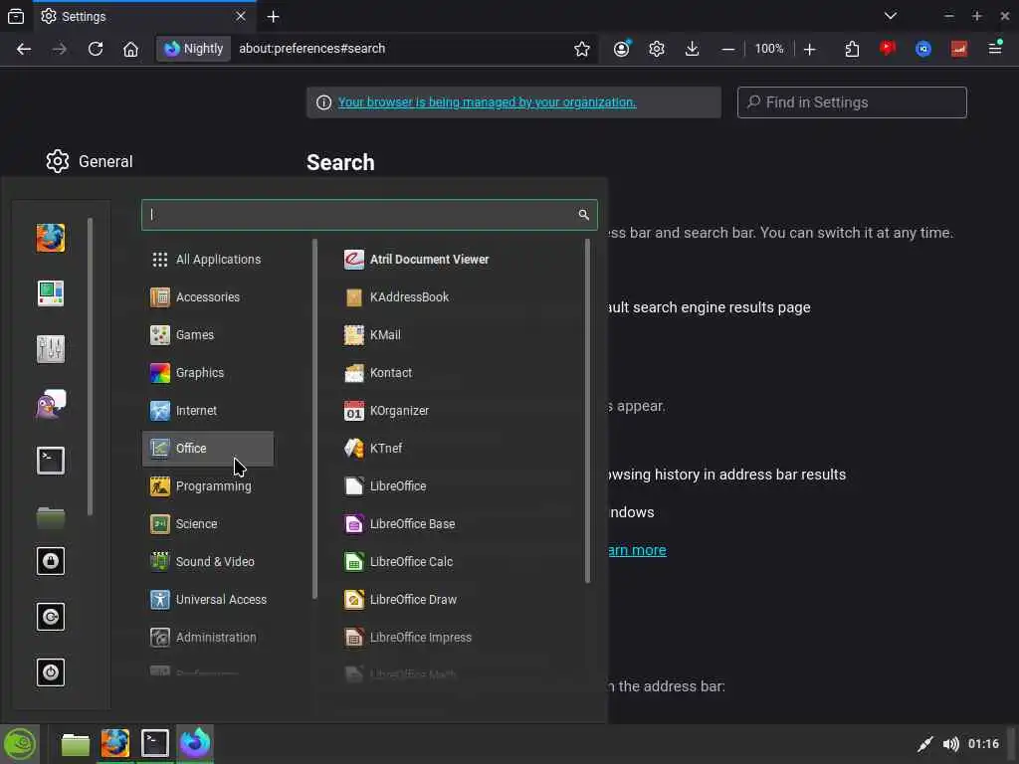Launch KAddressBook
The height and width of the screenshot is (764, 1019).
pyautogui.click(x=459, y=296)
